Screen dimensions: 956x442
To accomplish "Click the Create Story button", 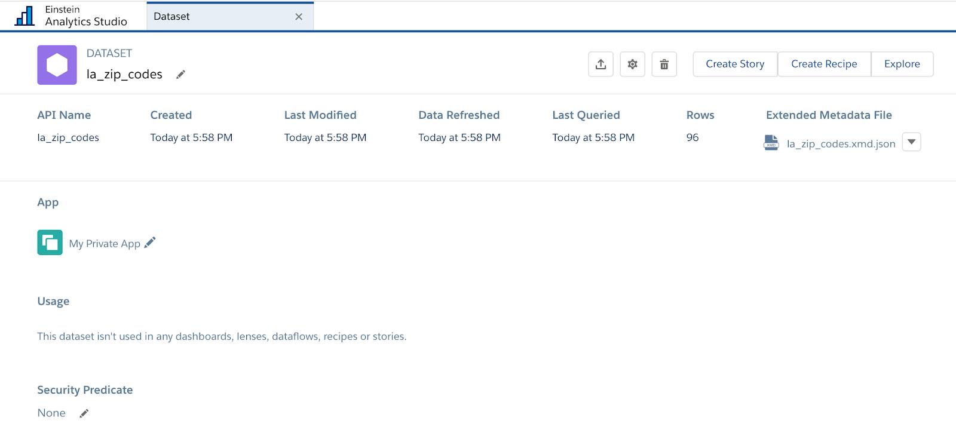I will pos(735,64).
